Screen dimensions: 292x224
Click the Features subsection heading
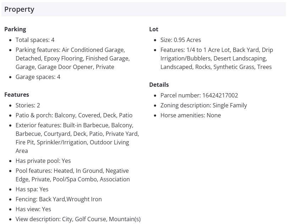[x=17, y=95]
